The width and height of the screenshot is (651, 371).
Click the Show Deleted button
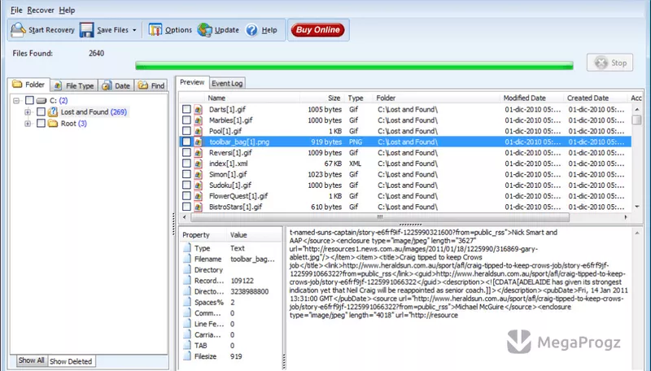click(x=71, y=361)
